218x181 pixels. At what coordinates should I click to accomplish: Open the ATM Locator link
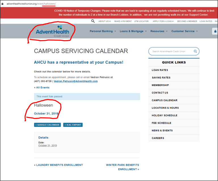[x=141, y=21]
